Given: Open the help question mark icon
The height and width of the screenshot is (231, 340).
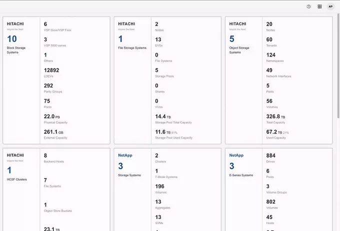Looking at the screenshot, I should [308, 6].
